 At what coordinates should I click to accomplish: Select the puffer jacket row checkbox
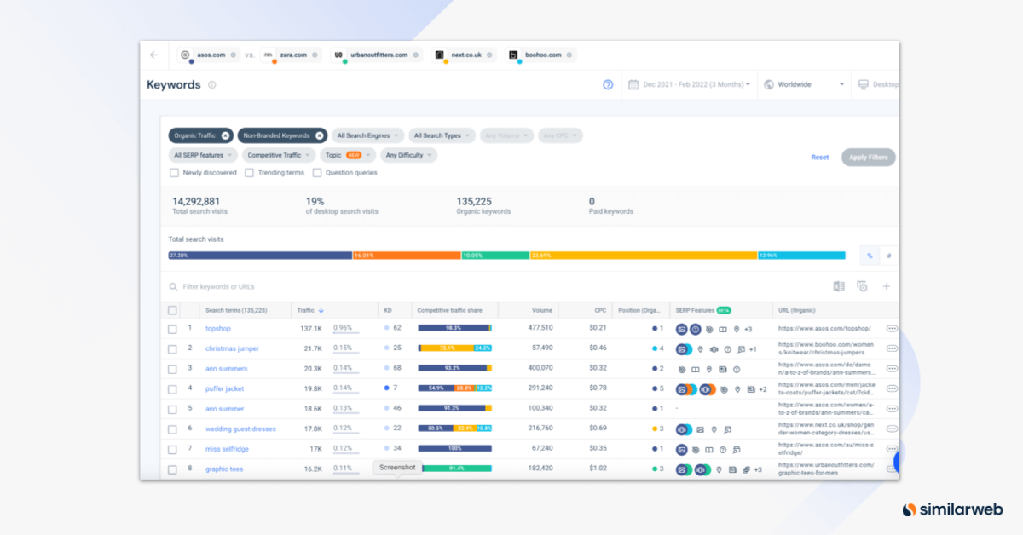172,388
